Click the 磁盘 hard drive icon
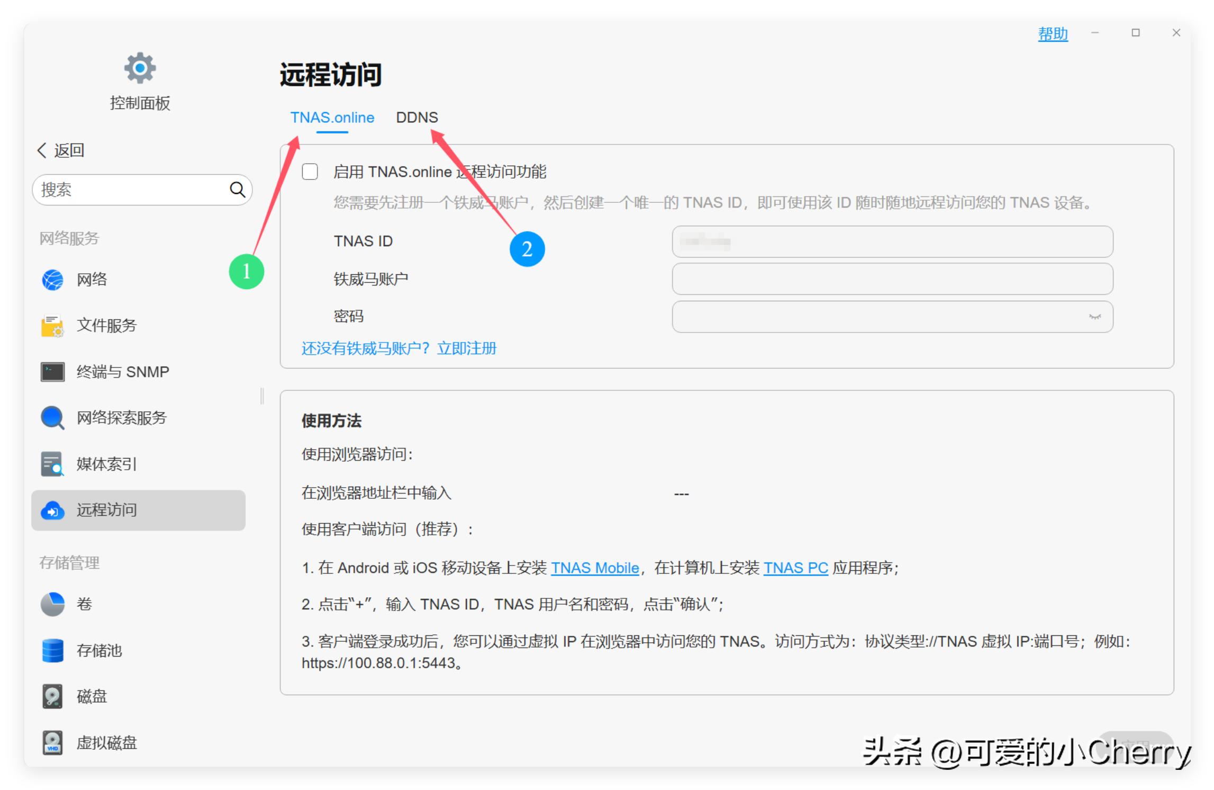 point(52,696)
